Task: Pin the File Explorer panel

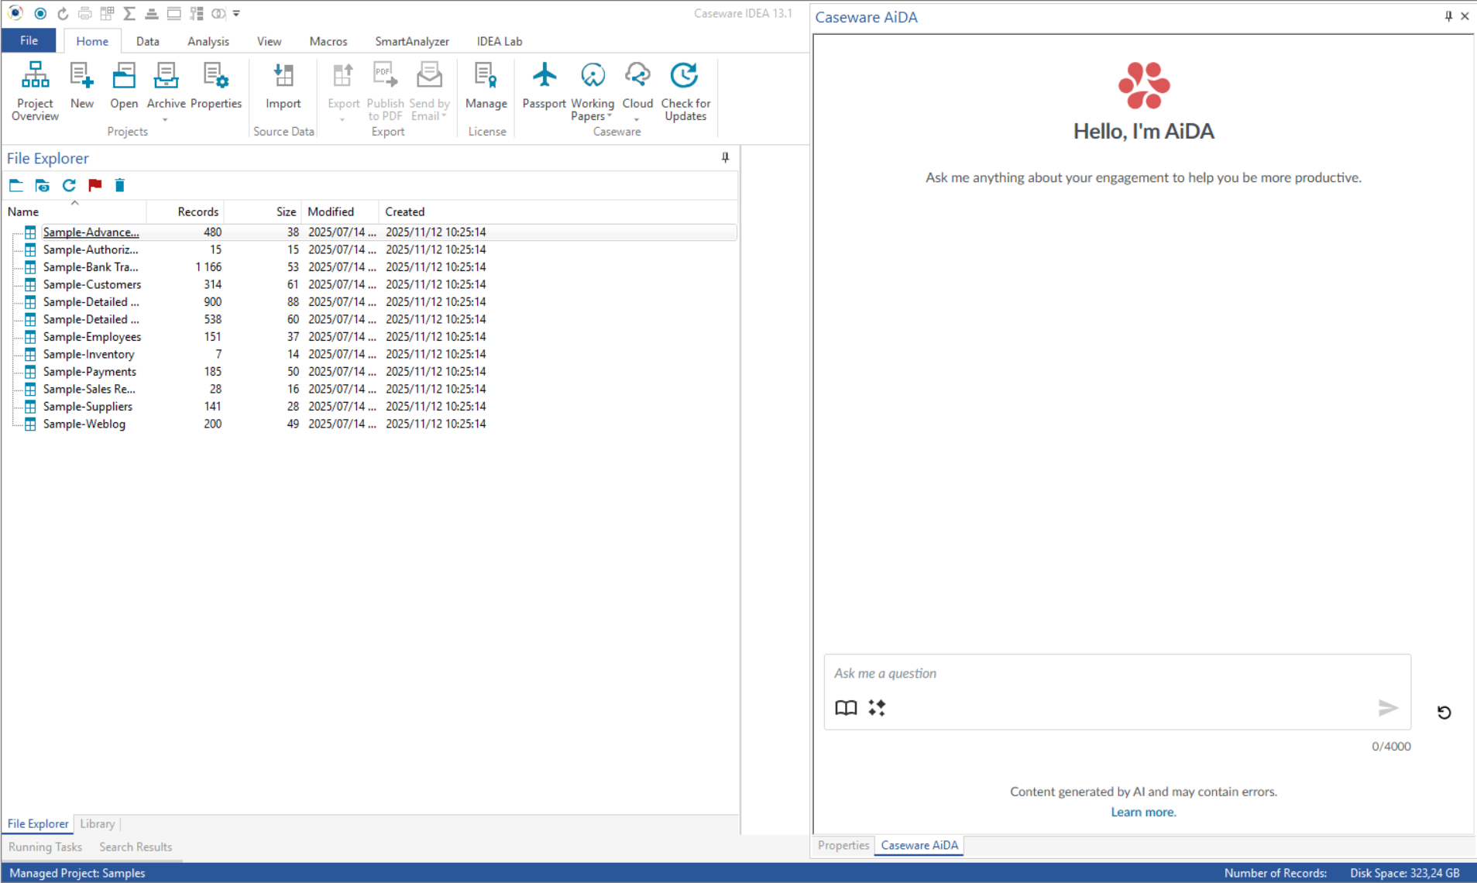Action: [x=725, y=158]
